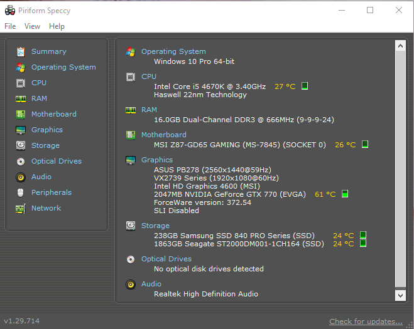Click the CPU temperature indicator next to 27 °C
Image resolution: width=414 pixels, height=329 pixels.
coord(305,86)
